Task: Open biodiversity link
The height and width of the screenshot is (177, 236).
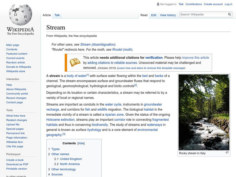Action: [100, 125]
